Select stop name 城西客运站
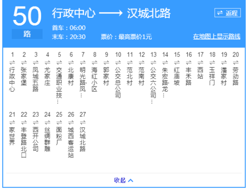248x191 pixels. point(71,142)
